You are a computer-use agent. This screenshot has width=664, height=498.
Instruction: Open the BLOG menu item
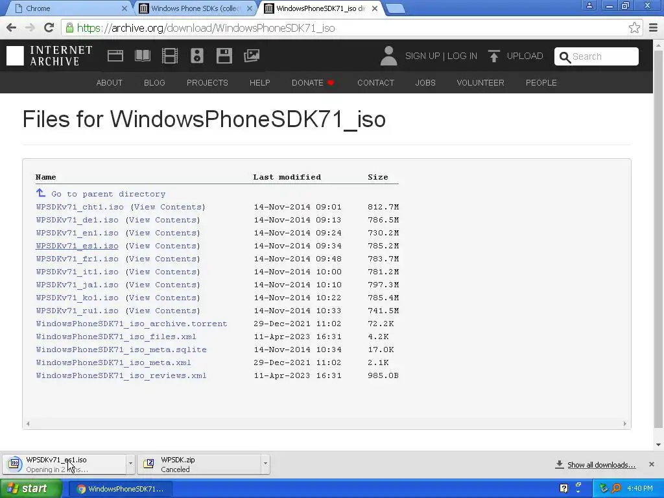pyautogui.click(x=154, y=82)
